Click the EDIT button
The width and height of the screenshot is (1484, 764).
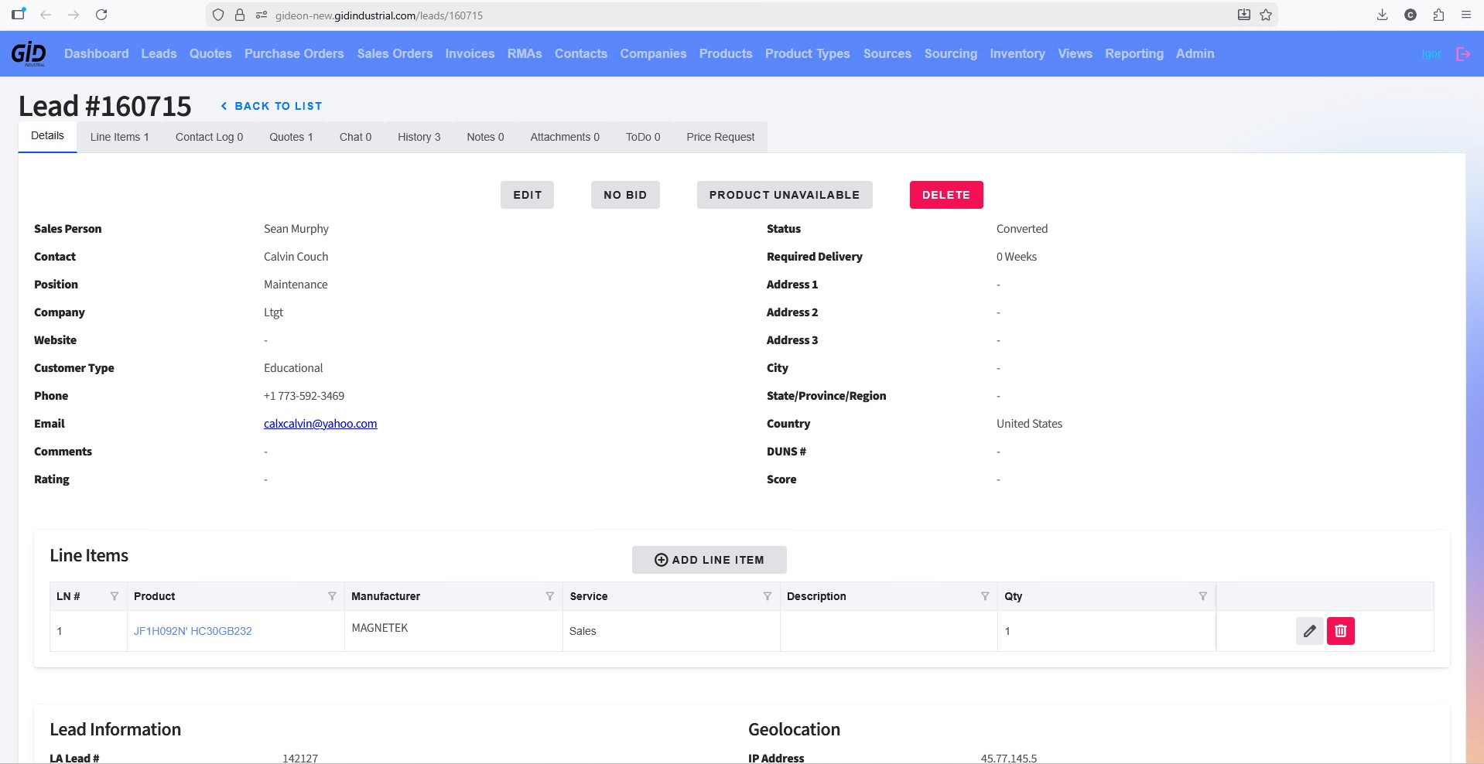point(527,195)
